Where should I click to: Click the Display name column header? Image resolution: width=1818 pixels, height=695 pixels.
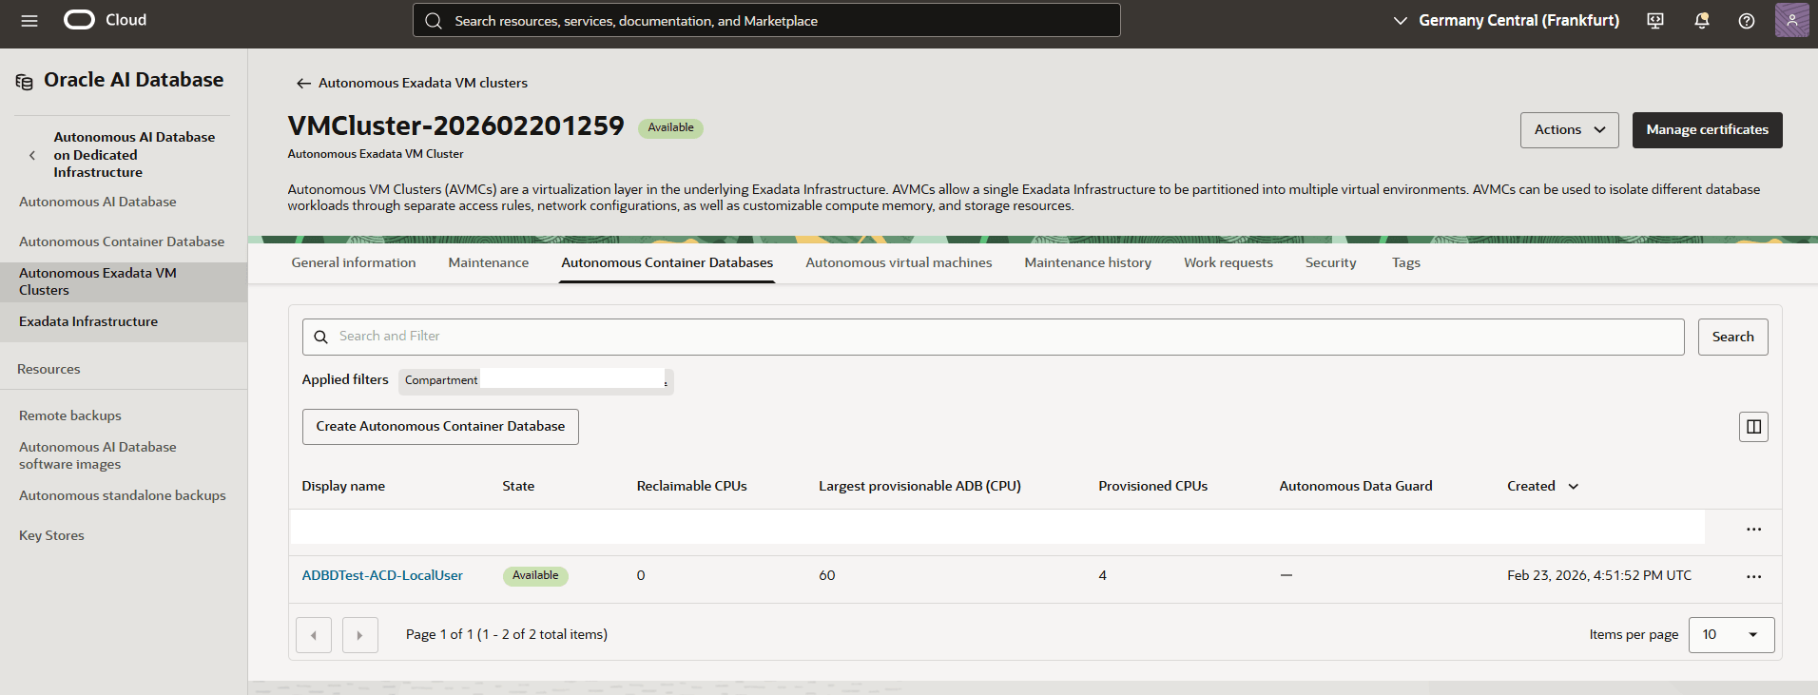[x=343, y=486]
